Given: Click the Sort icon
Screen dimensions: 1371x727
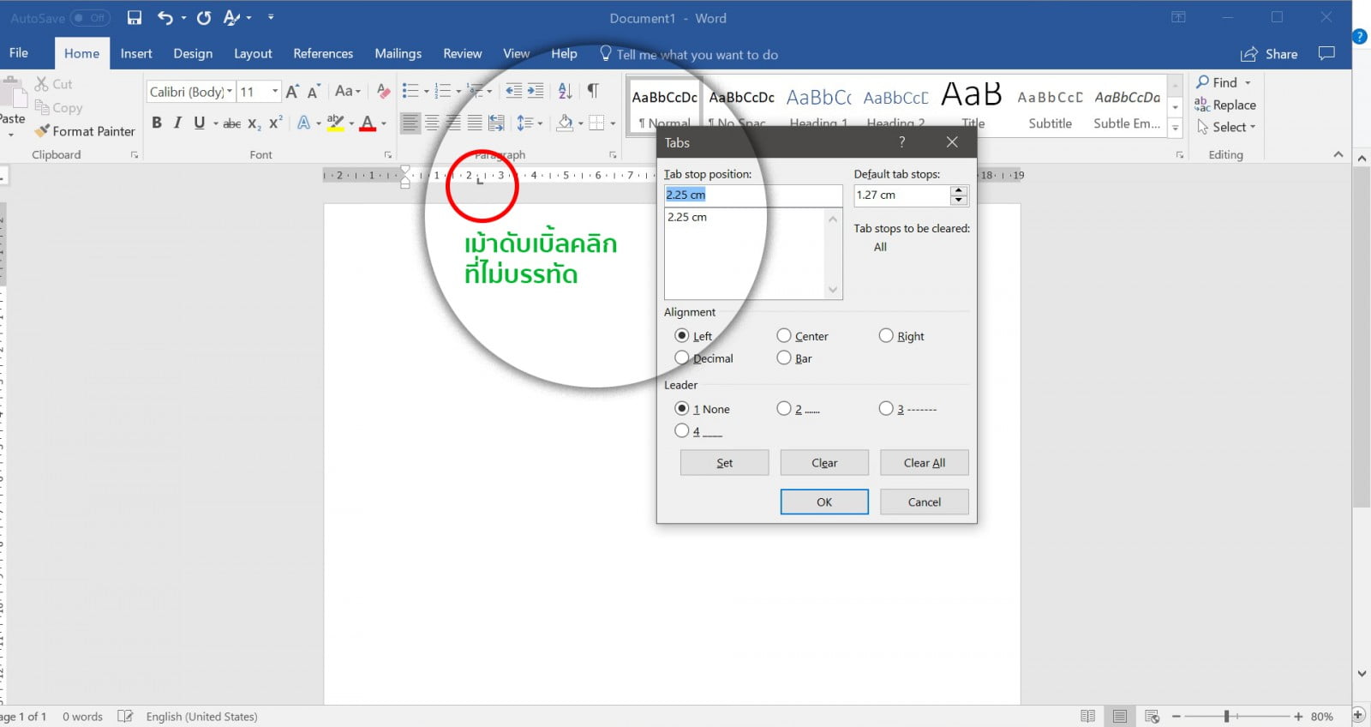Looking at the screenshot, I should coord(565,91).
